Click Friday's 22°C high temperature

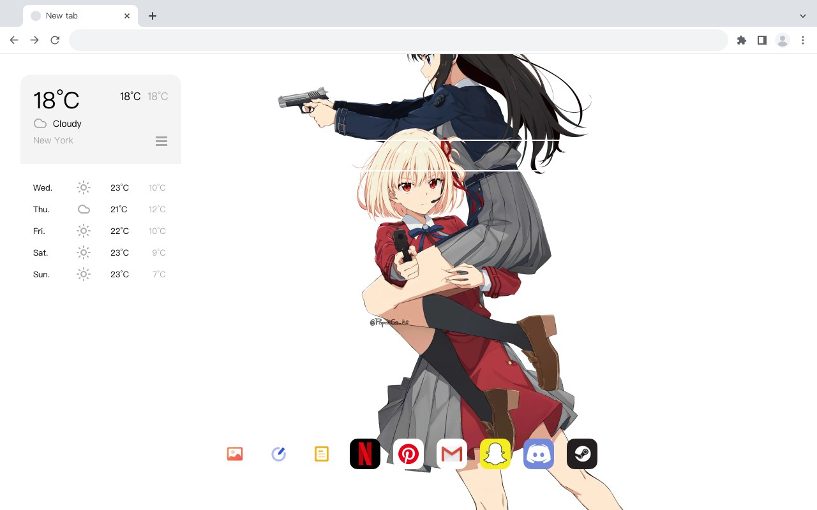pyautogui.click(x=119, y=231)
